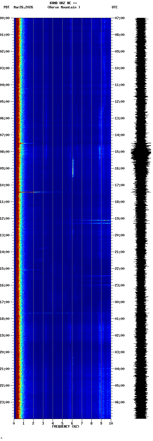The image size is (153, 441).
Task: Click the '0' frequency tick label
Action: [14, 423]
